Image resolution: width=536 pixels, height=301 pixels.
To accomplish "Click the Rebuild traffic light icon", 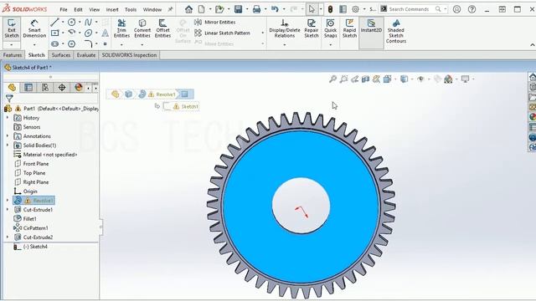I will pos(330,9).
